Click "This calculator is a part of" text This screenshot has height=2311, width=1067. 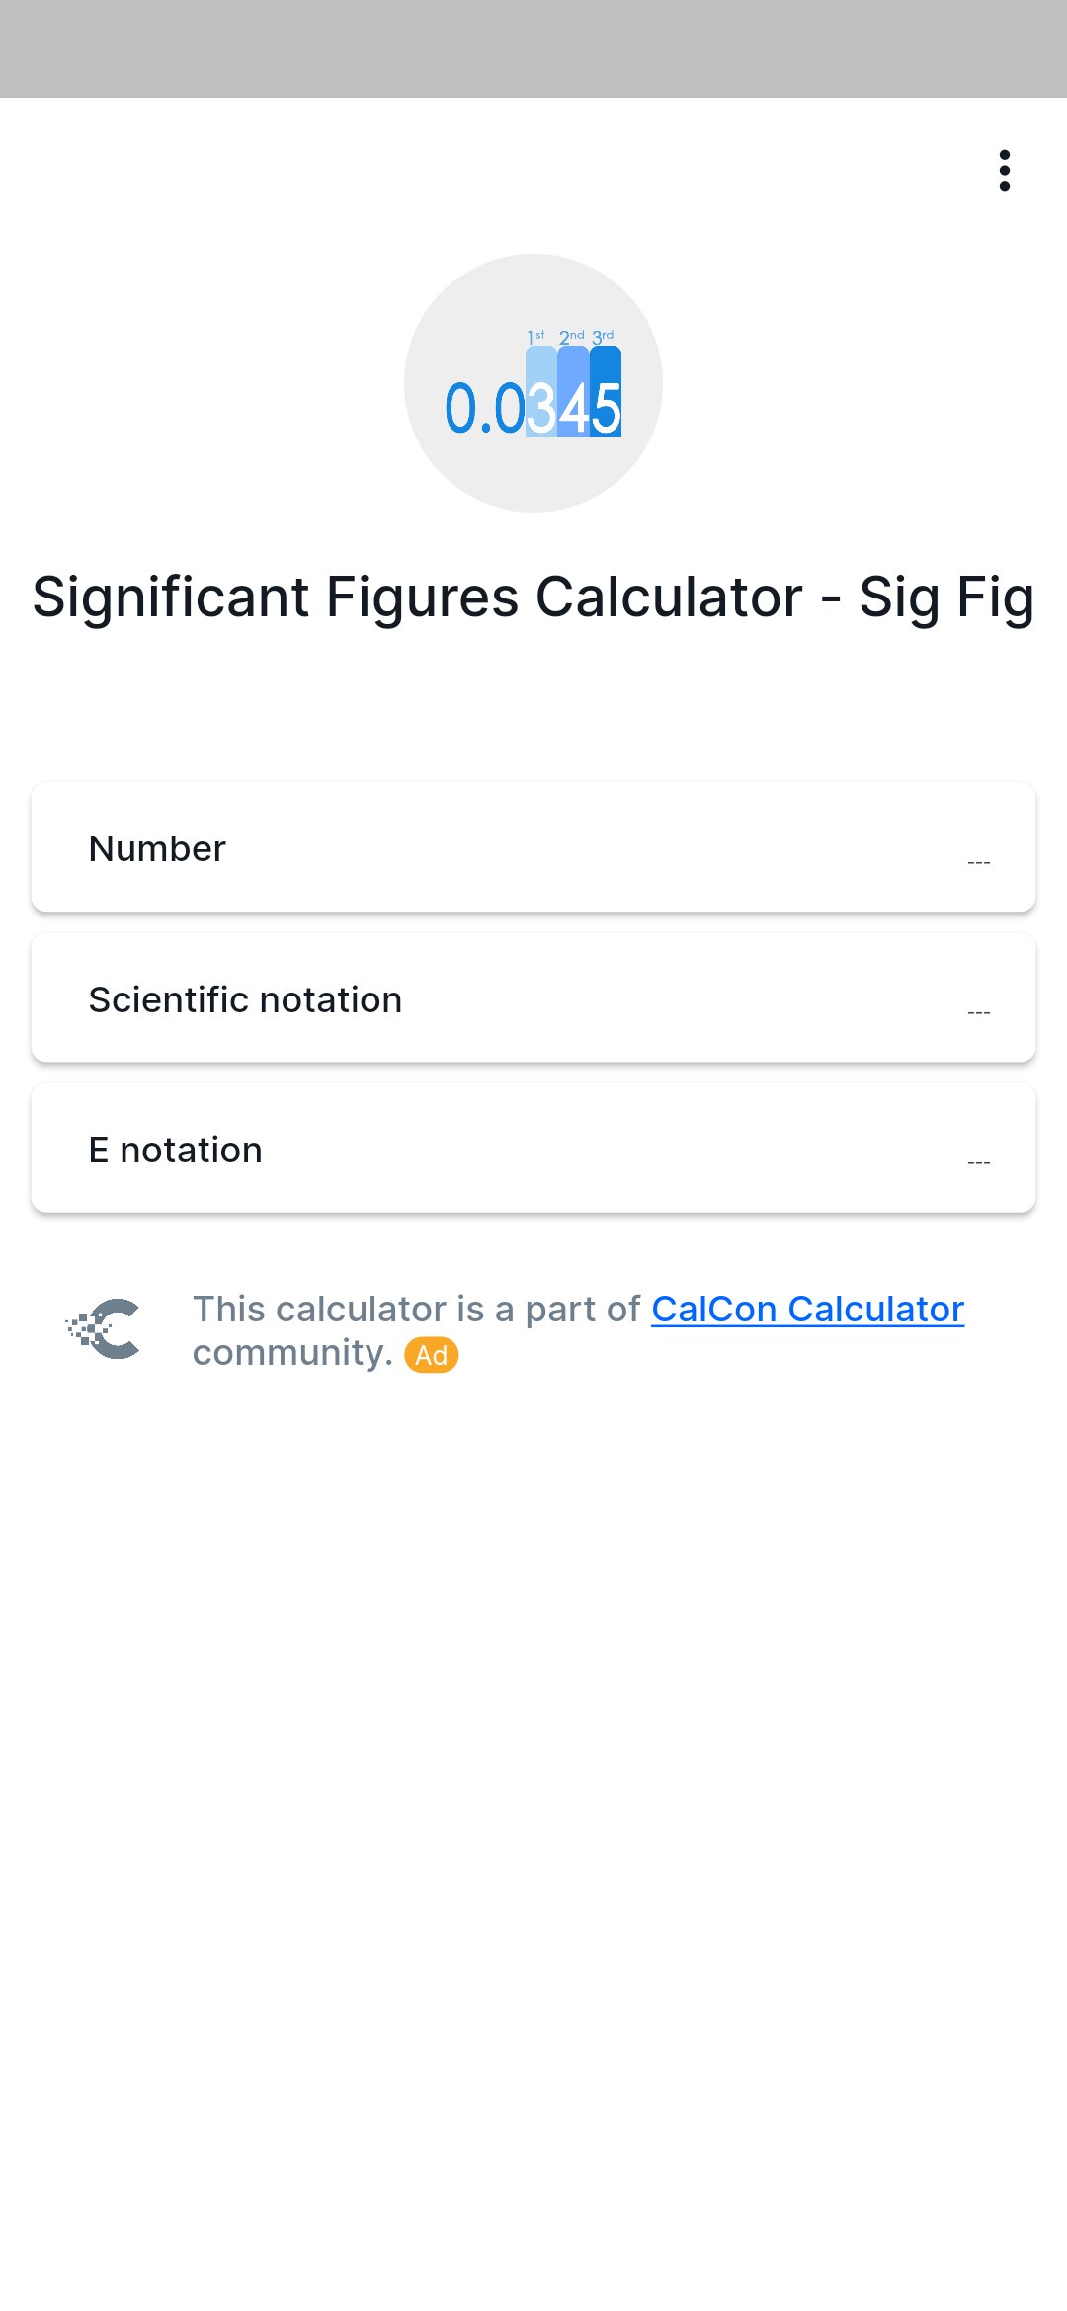(x=417, y=1309)
